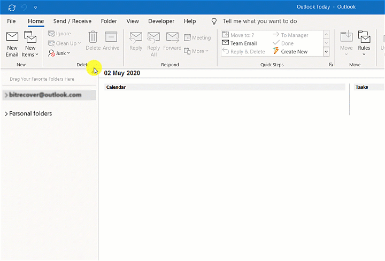This screenshot has width=385, height=261.
Task: Open the More respond options dropdown
Action: tap(196, 51)
